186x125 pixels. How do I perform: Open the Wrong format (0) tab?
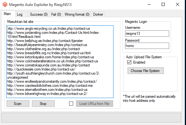77,14
